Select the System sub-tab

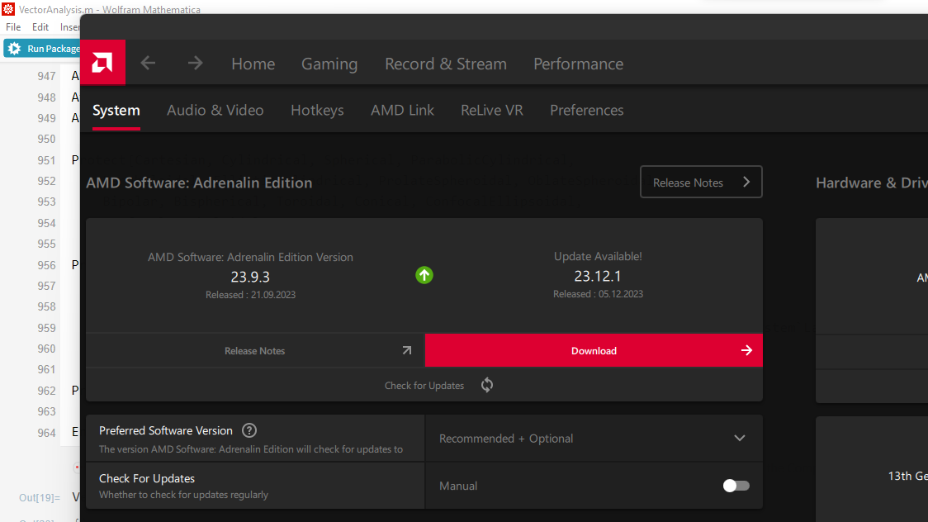116,110
